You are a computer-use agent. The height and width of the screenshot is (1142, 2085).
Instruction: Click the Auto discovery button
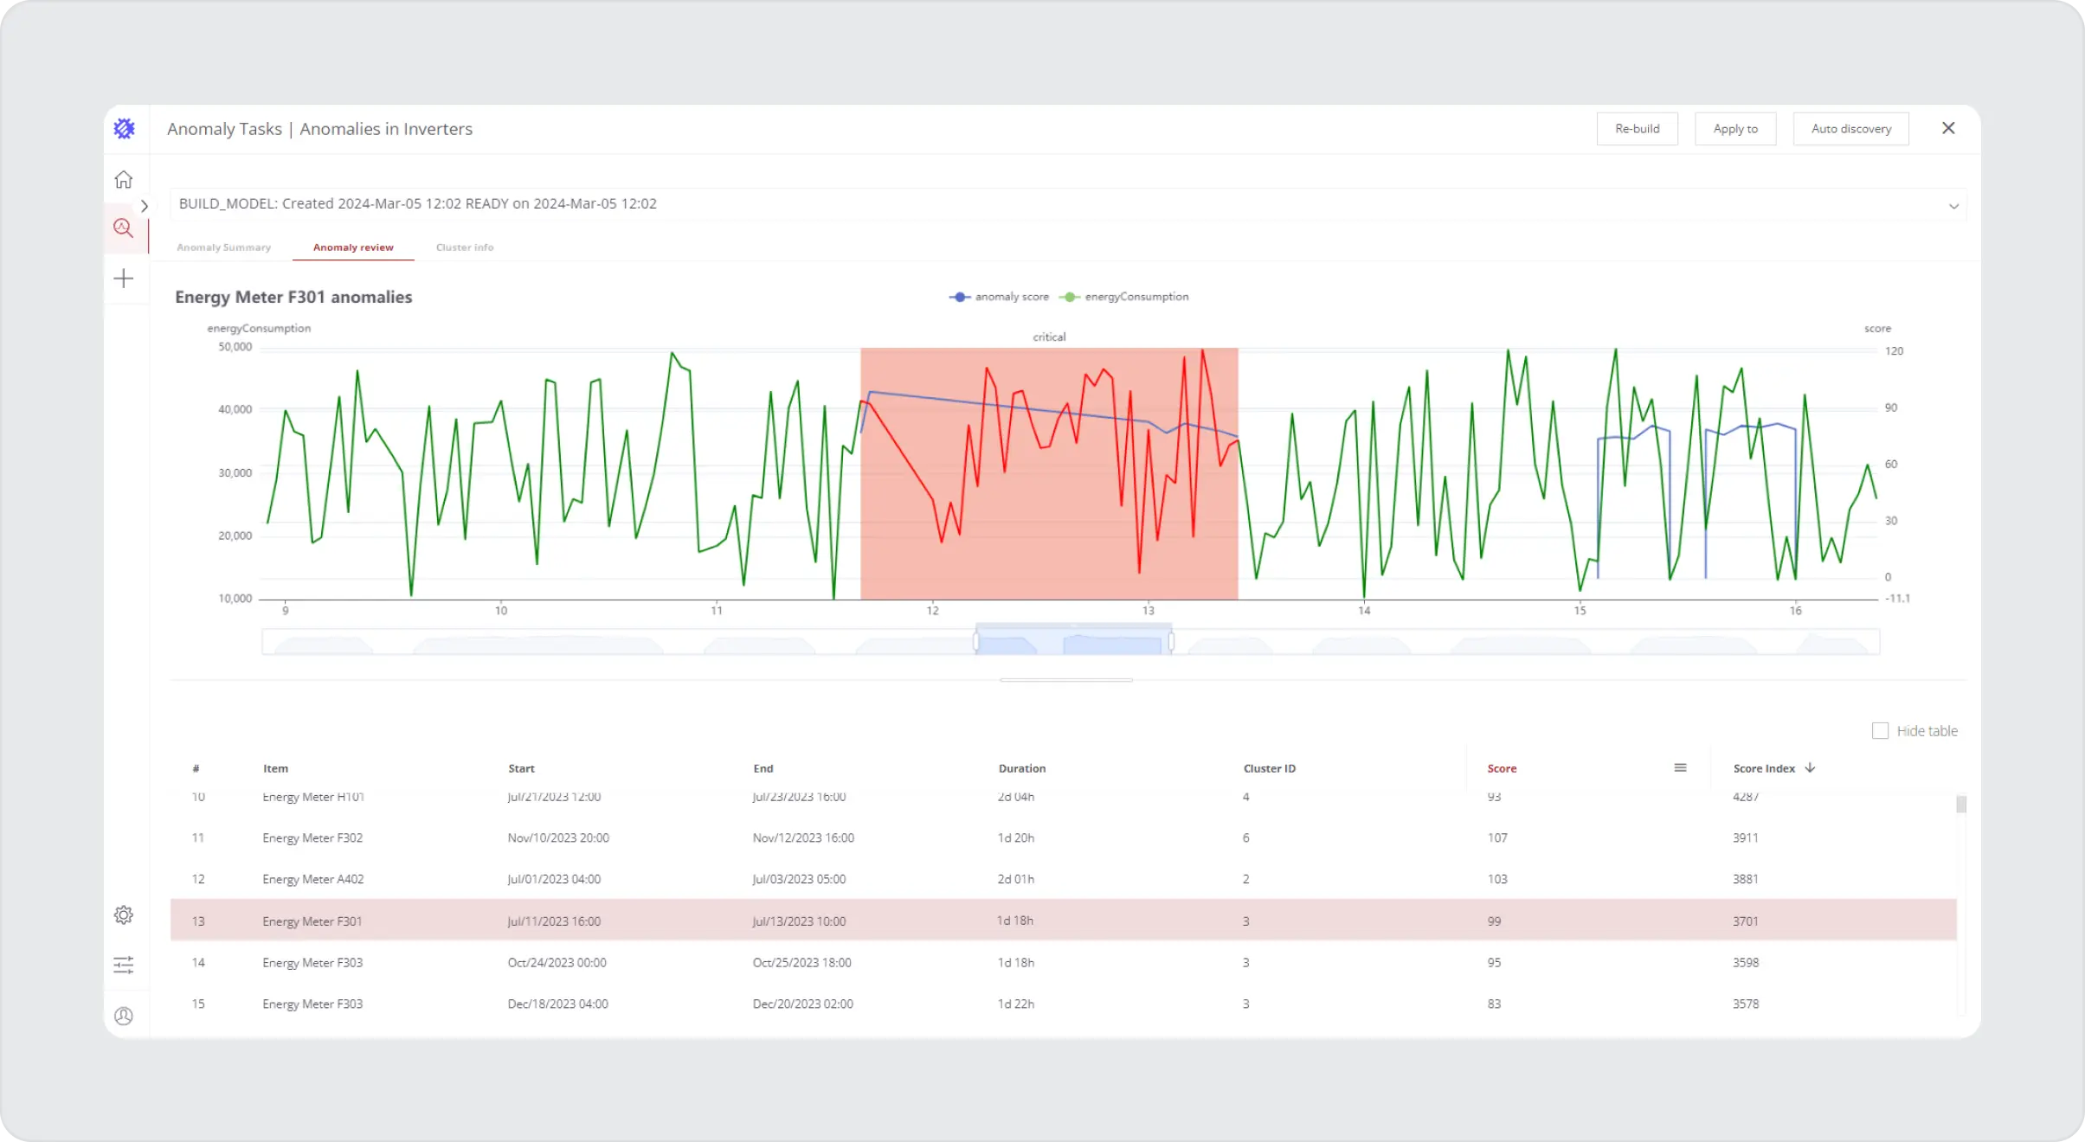1850,128
